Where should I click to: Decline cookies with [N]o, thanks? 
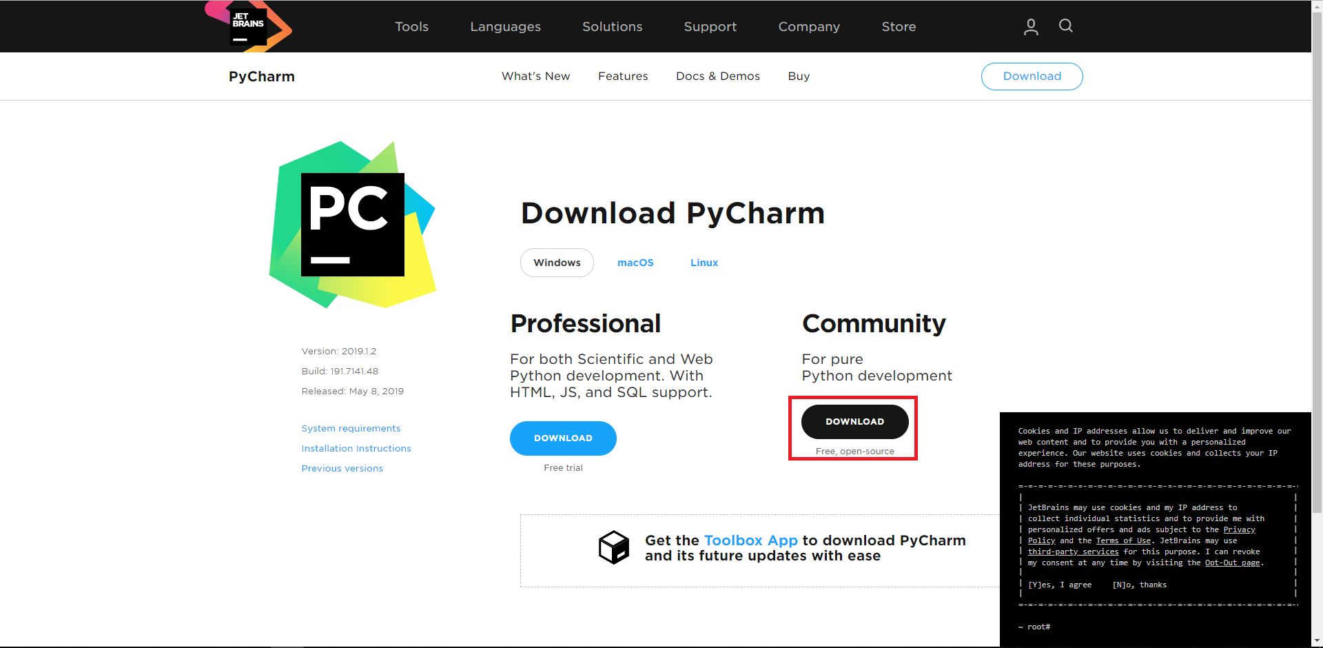point(1139,585)
